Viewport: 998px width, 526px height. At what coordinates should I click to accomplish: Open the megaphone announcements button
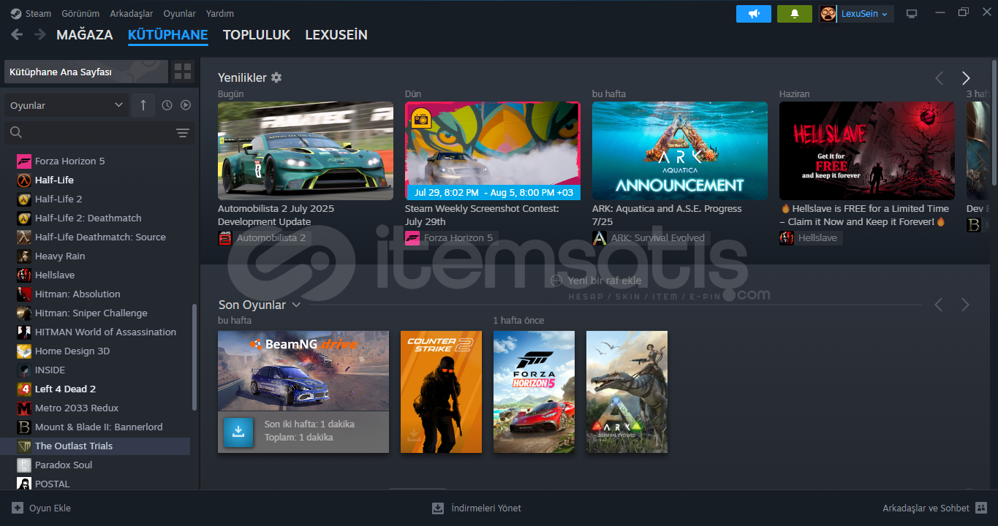click(754, 14)
